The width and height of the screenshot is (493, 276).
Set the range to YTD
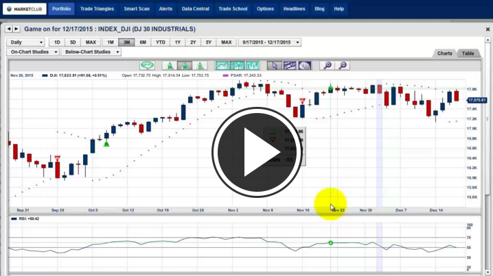coord(161,42)
